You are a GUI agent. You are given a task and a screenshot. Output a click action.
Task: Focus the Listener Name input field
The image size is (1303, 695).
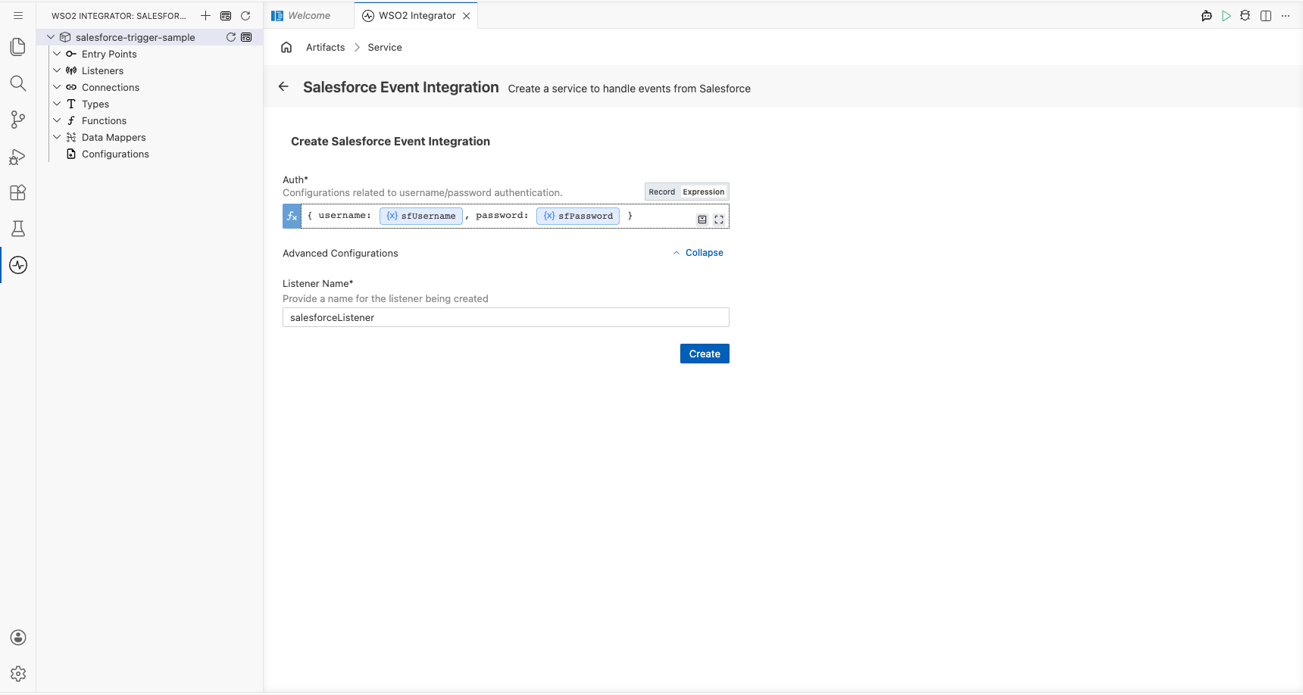tap(506, 317)
